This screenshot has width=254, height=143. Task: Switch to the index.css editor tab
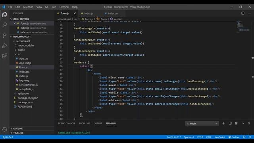114,13
